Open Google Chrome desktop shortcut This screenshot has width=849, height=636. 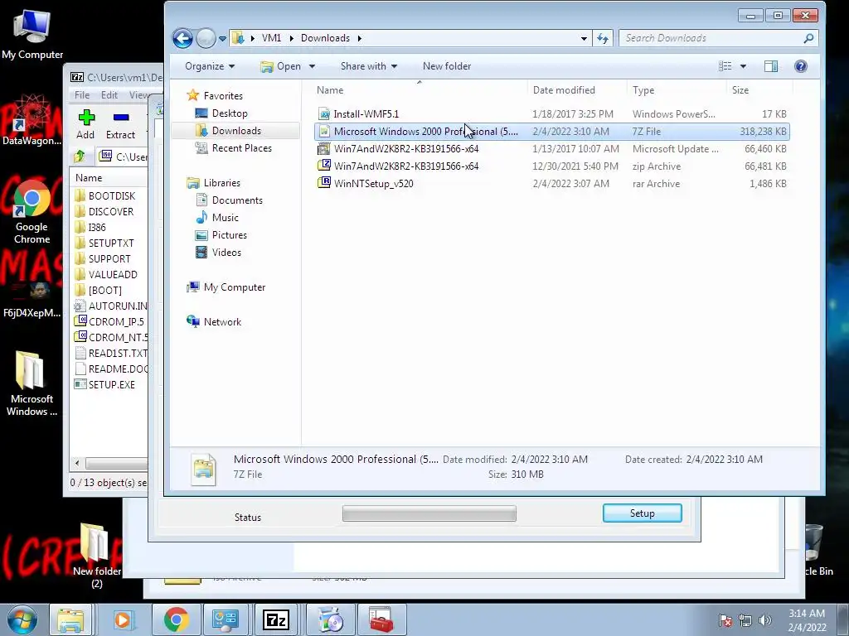point(32,213)
